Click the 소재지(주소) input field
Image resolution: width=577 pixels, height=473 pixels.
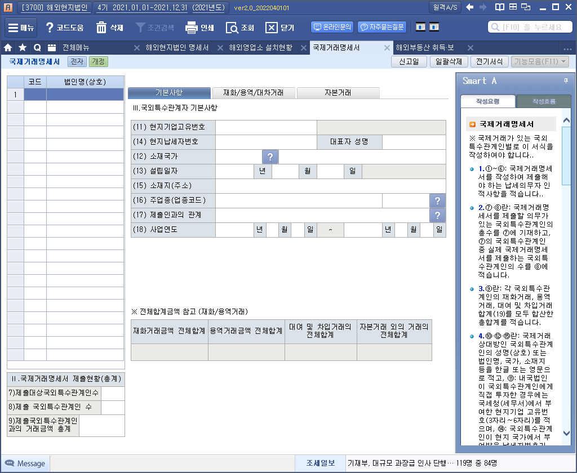[x=330, y=186]
